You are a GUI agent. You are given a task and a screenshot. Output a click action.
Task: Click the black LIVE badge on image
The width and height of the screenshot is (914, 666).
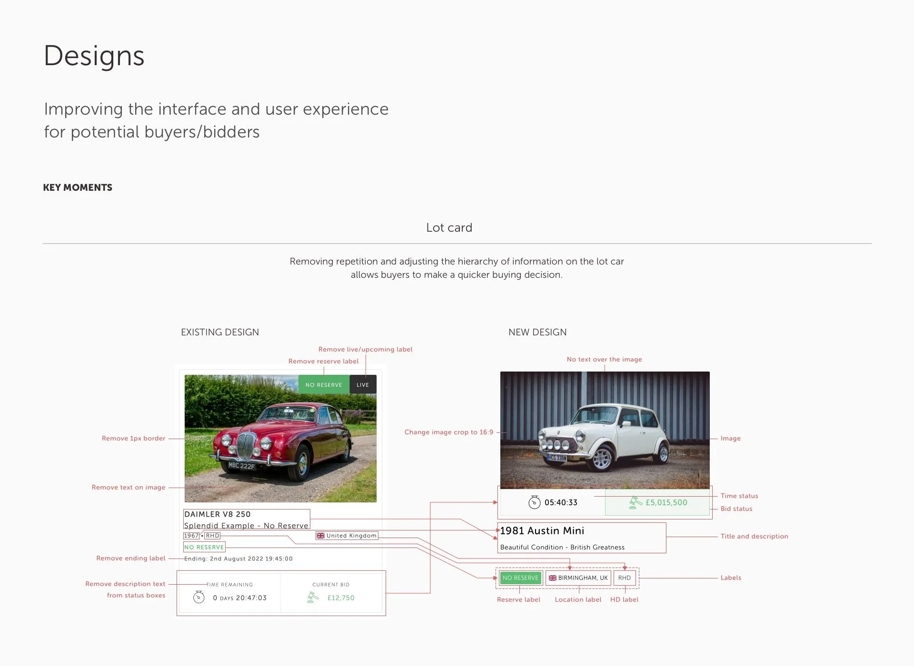(363, 385)
